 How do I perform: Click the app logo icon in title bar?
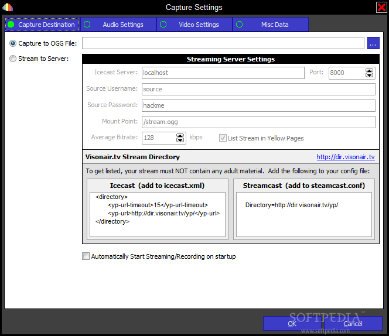click(8, 7)
